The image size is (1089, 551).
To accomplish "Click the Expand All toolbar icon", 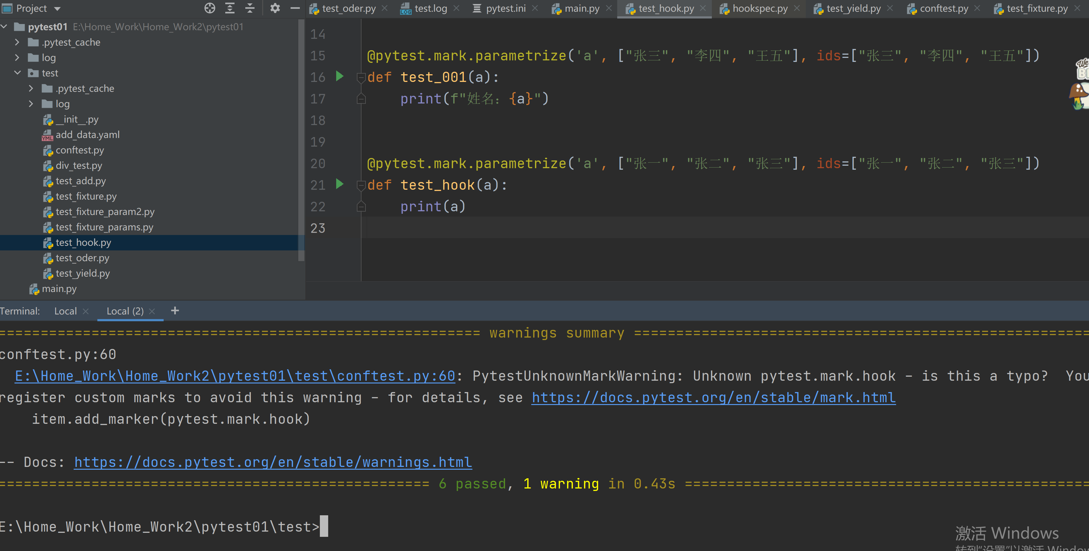I will point(230,8).
